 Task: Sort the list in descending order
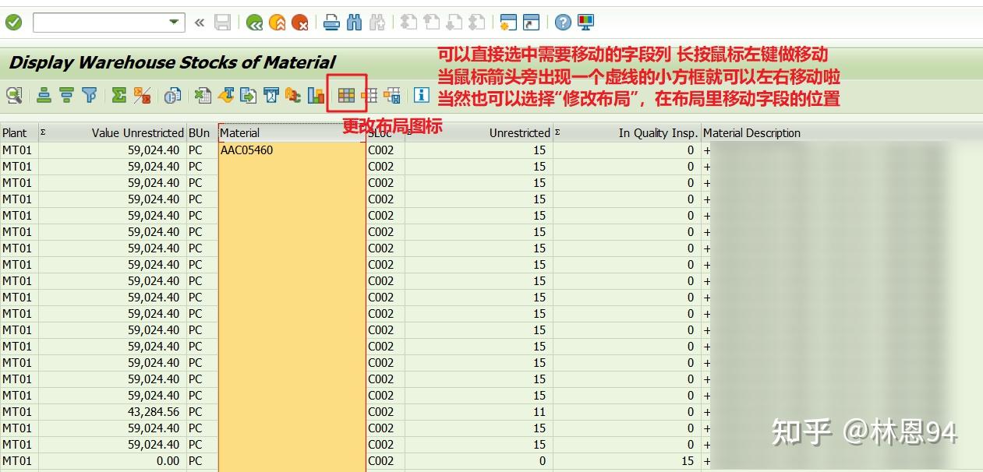coord(66,94)
